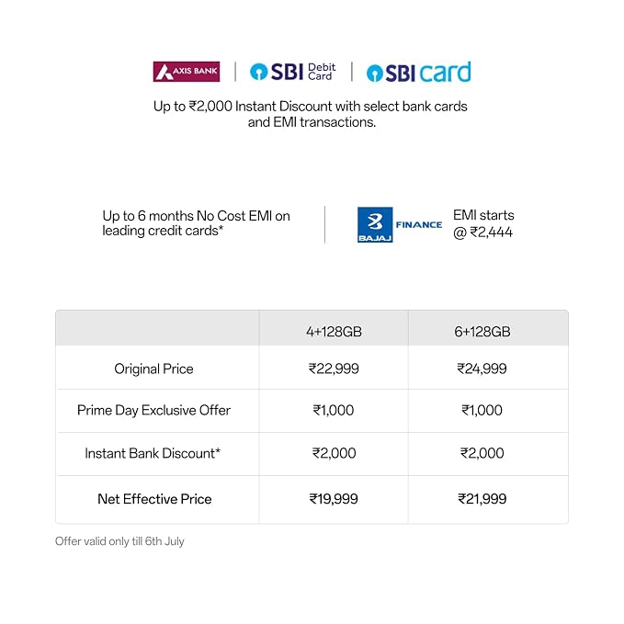
Task: Select the 6+128GB column header
Action: [x=482, y=332]
